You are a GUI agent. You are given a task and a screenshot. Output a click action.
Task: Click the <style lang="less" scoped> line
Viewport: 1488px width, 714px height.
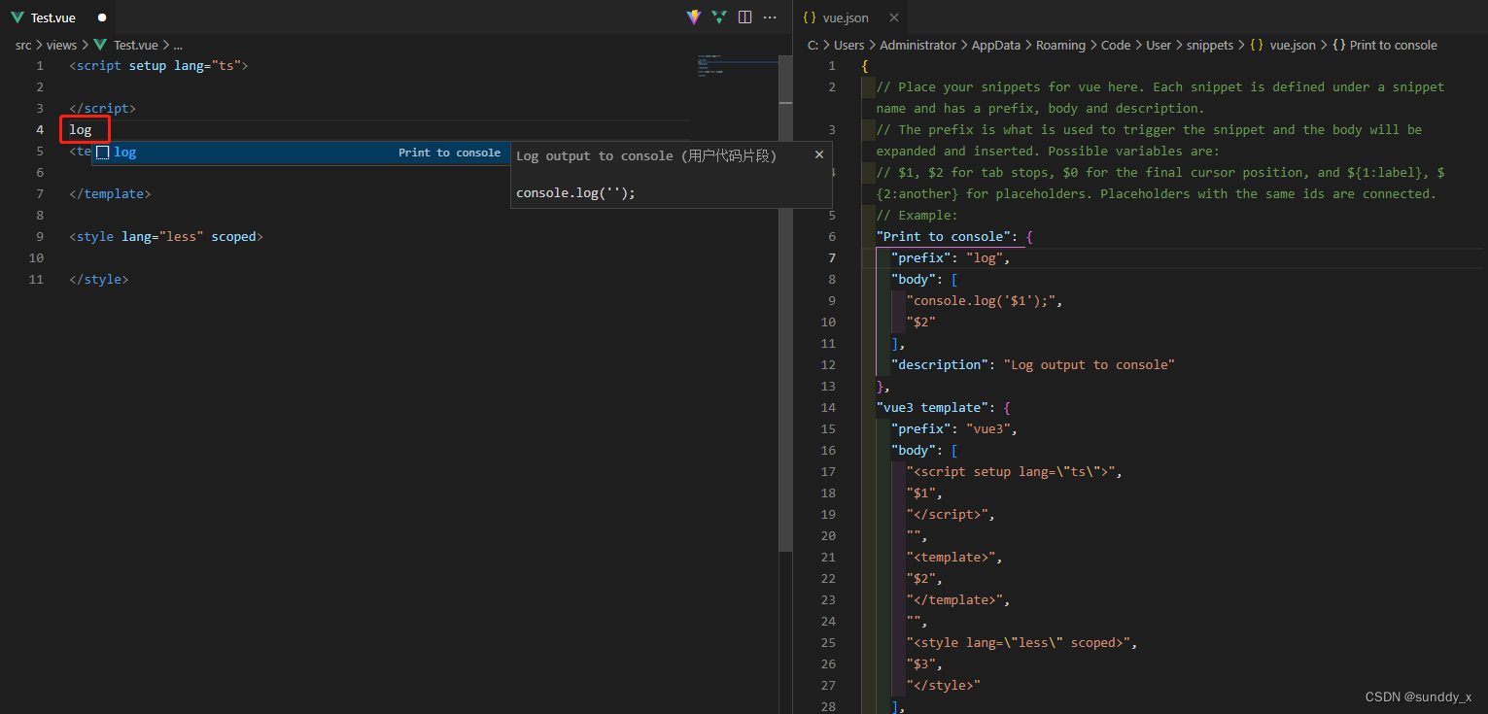coord(166,237)
